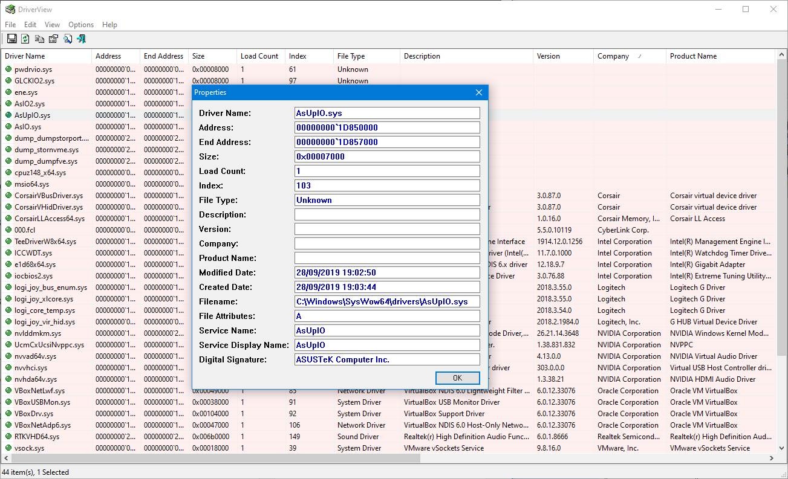The width and height of the screenshot is (788, 479).
Task: Click the Save Selected Items toolbar icon
Action: pyautogui.click(x=11, y=39)
